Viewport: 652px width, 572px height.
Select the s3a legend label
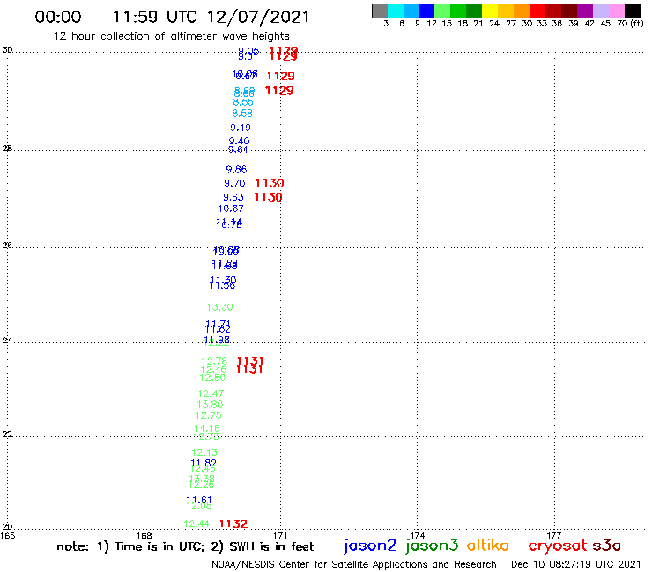pyautogui.click(x=606, y=546)
